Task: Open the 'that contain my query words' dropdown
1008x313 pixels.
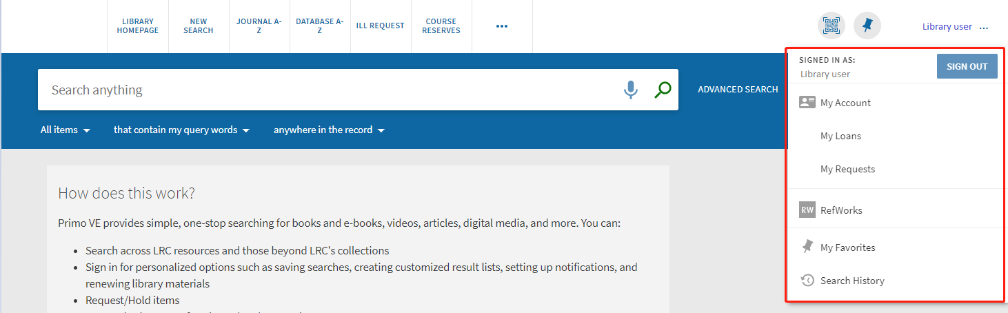Action: [181, 130]
